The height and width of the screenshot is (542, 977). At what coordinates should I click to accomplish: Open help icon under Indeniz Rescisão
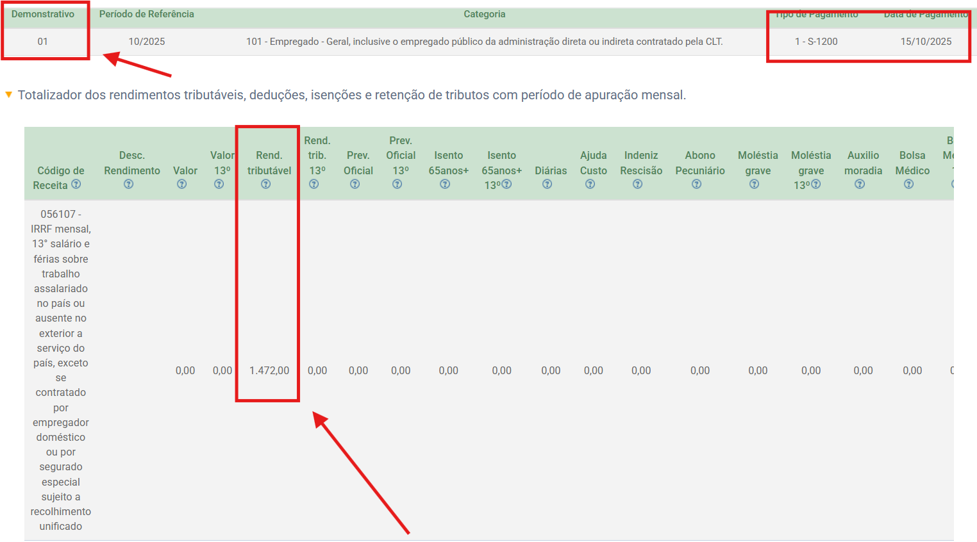click(638, 185)
